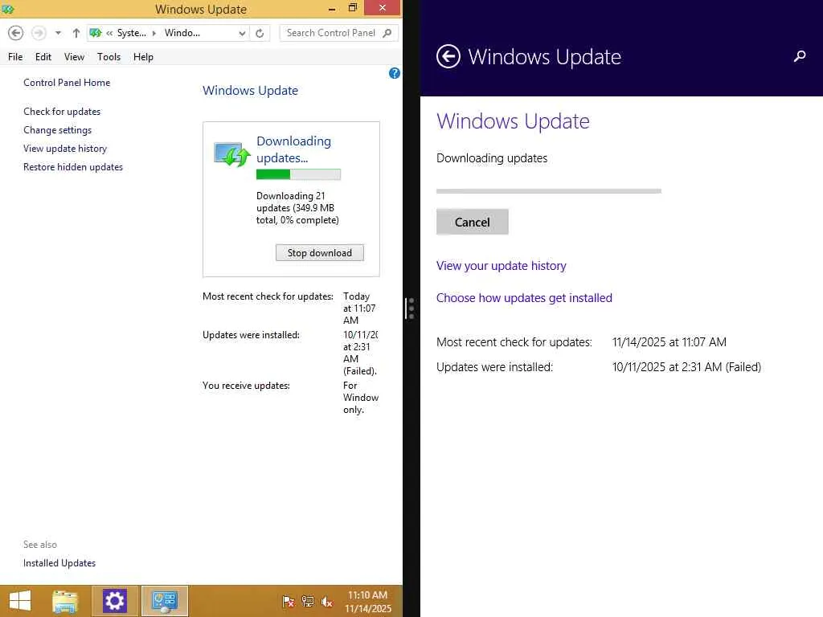Refresh the Control Panel address bar

260,33
